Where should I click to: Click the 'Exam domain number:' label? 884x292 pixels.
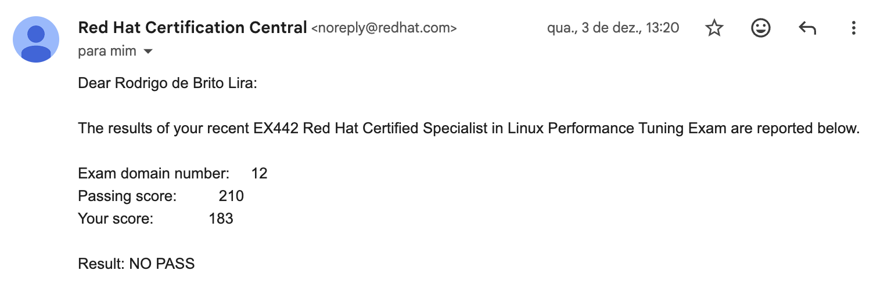pos(154,173)
